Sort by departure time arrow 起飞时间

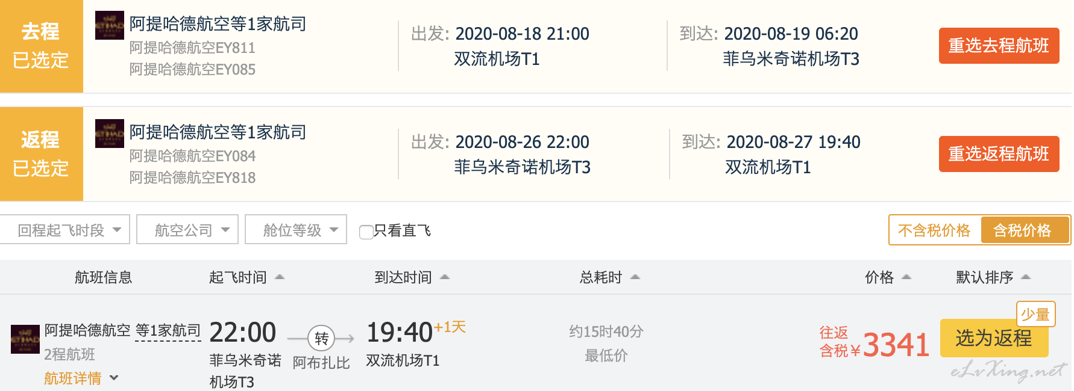[280, 277]
